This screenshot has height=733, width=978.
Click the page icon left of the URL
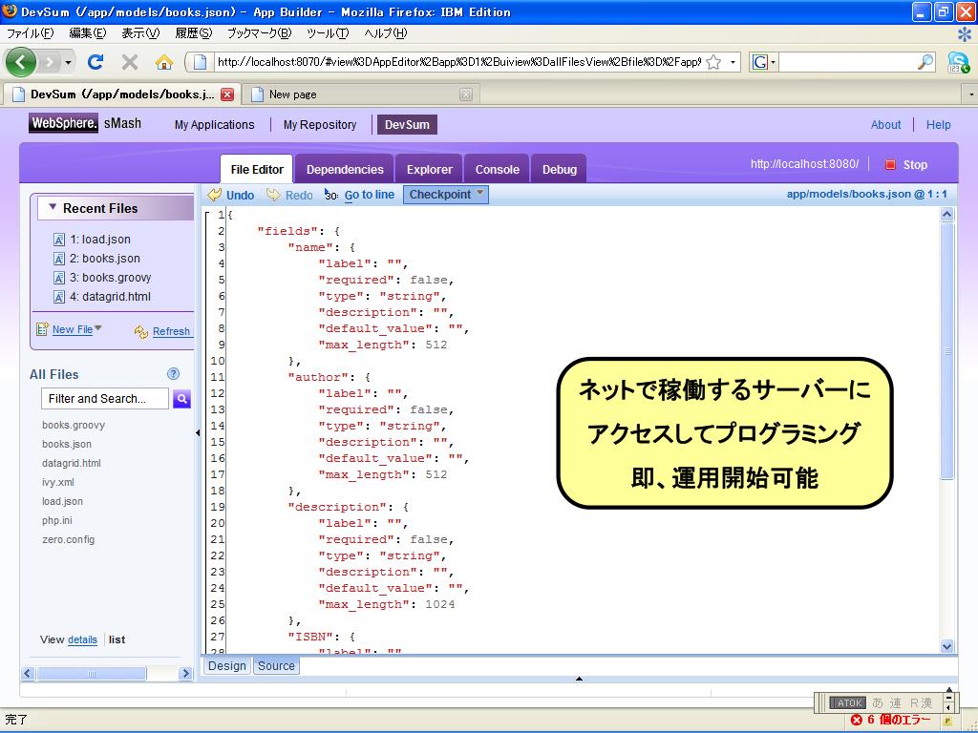pos(201,62)
